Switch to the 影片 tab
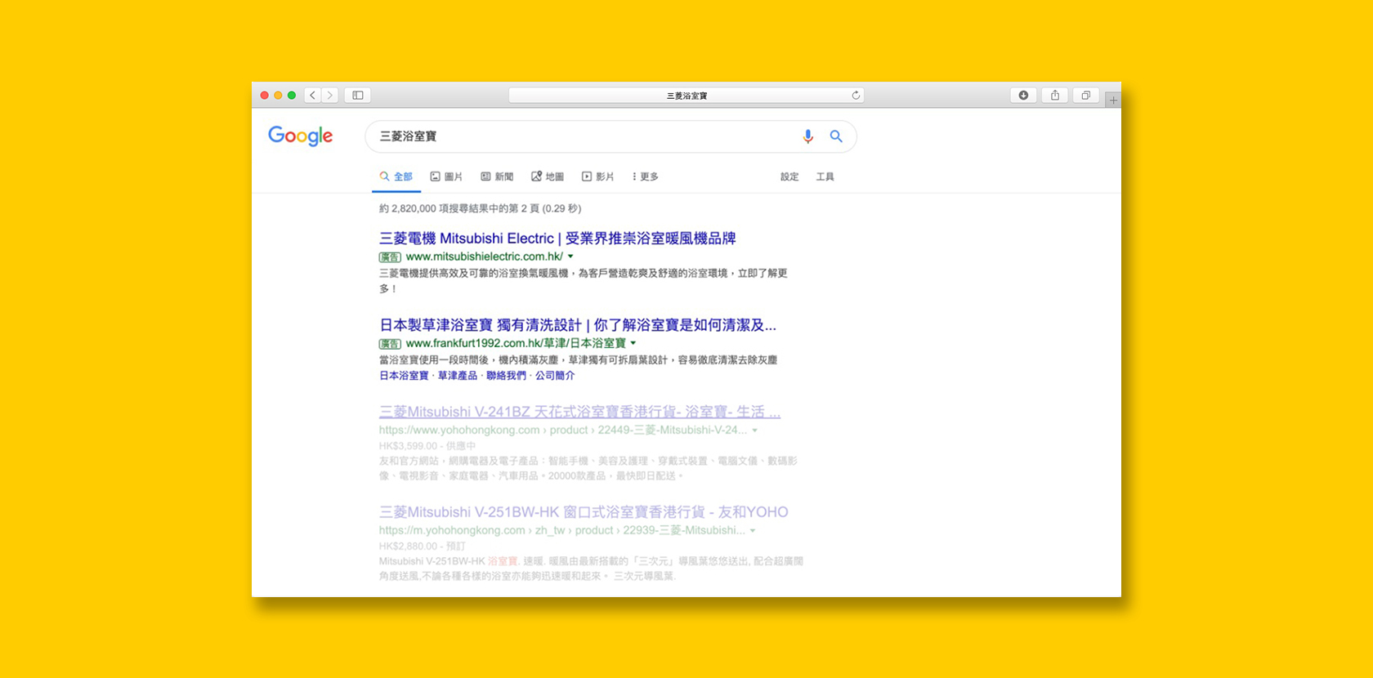Viewport: 1373px width, 678px height. click(x=597, y=176)
